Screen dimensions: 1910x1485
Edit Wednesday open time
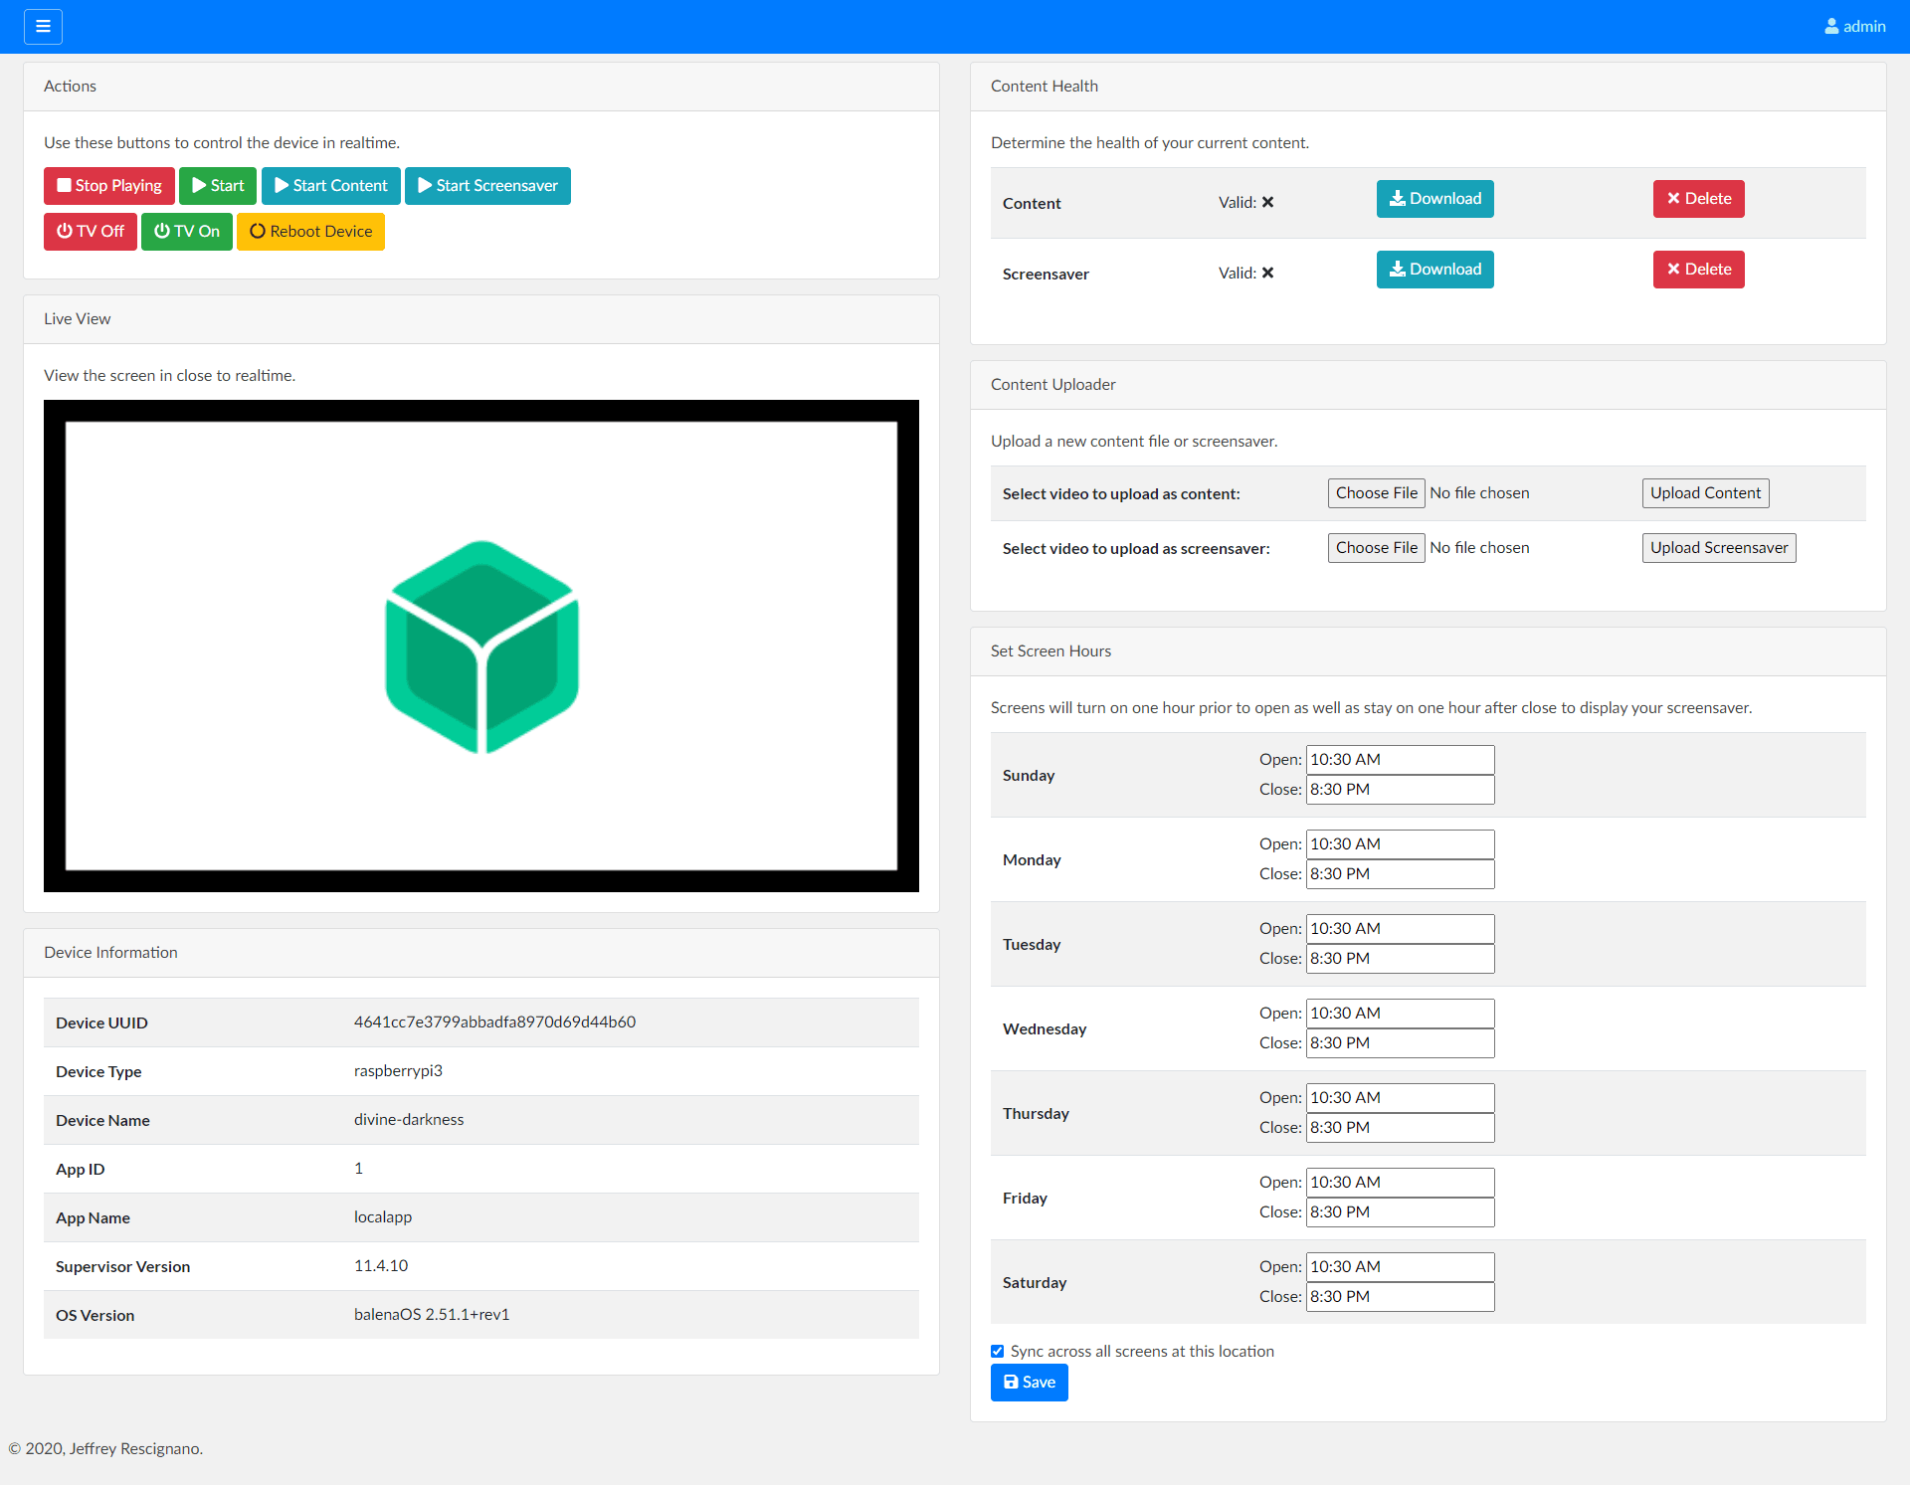(1401, 1014)
